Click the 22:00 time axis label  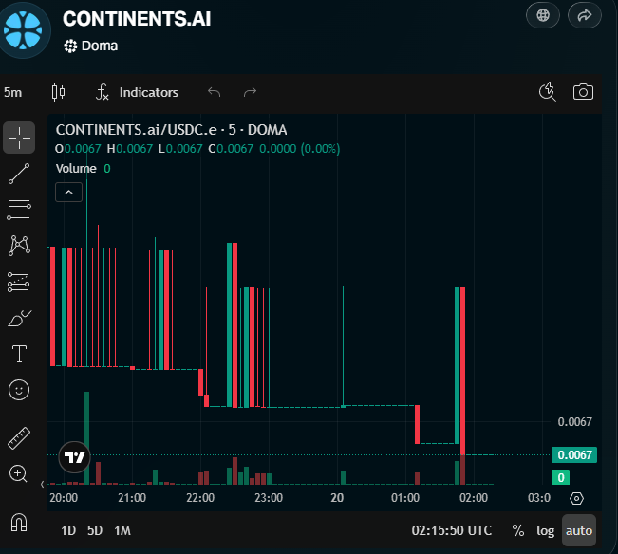point(200,498)
